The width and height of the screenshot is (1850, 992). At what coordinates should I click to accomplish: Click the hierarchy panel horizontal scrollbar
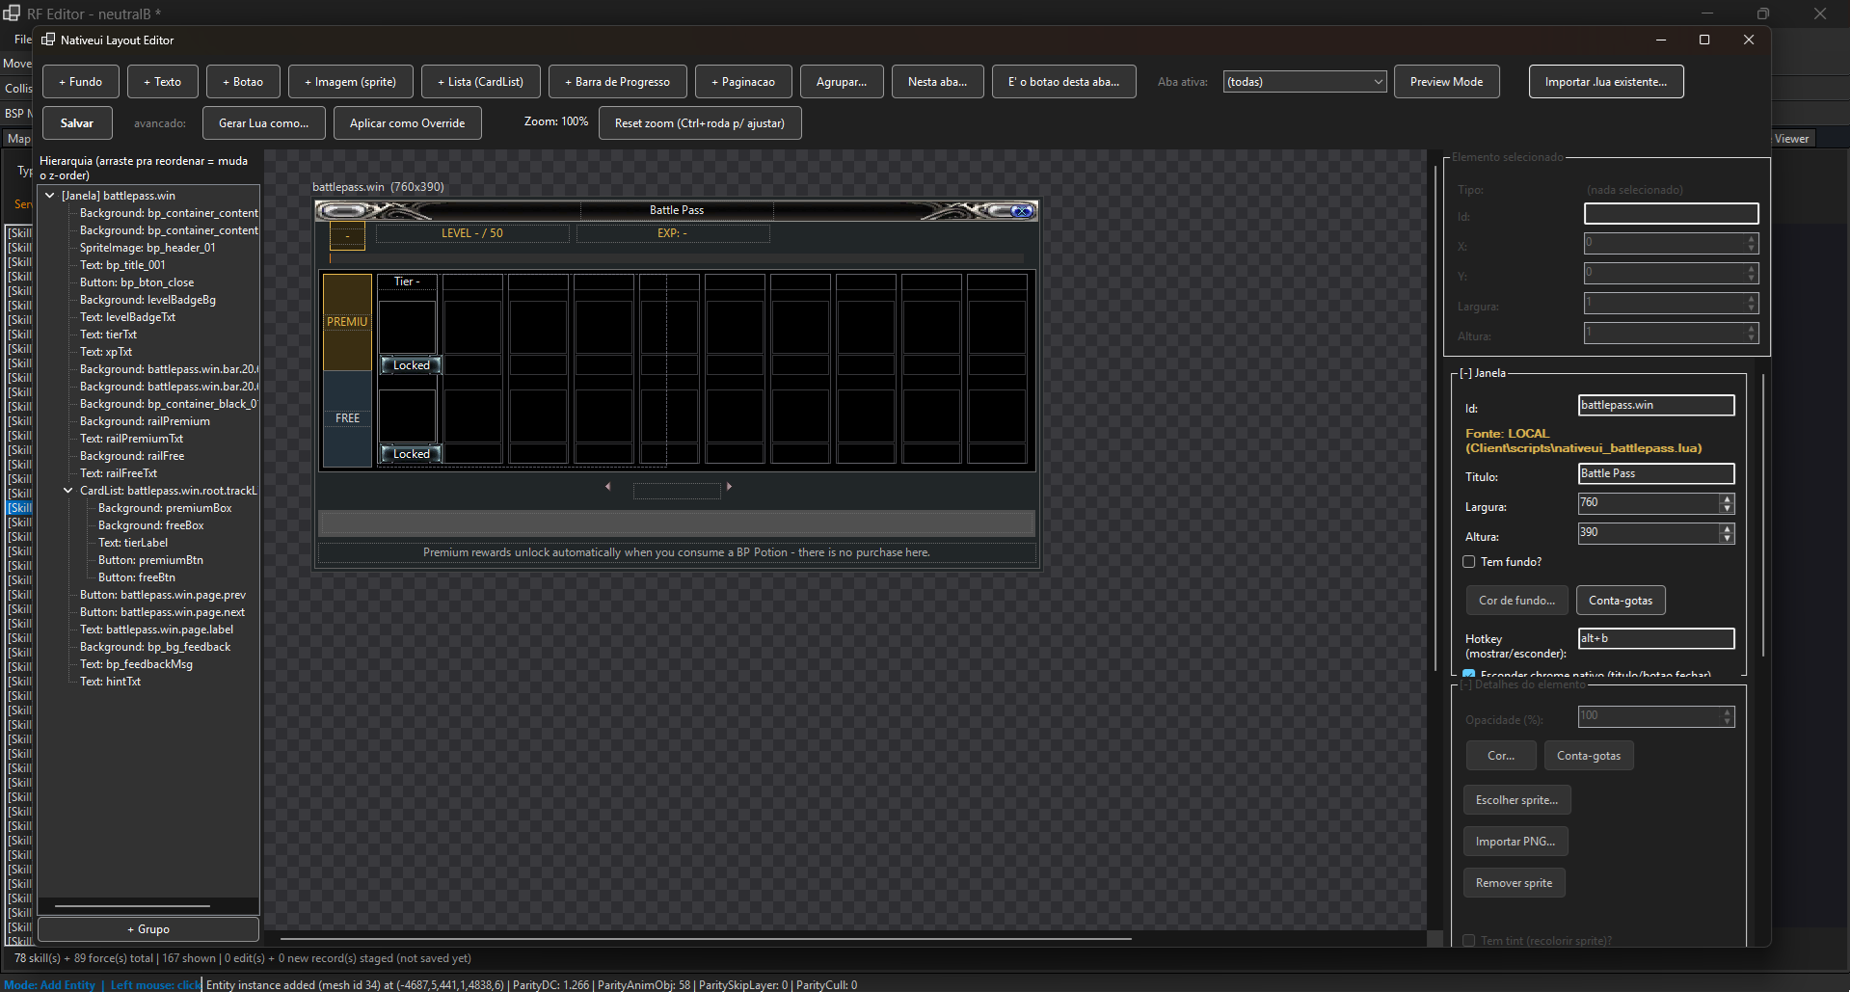click(x=132, y=906)
